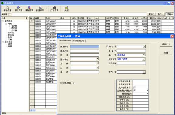The width and height of the screenshot is (175, 115).
Task: Click the 删除目录 toolbar icon
Action: click(29, 8)
